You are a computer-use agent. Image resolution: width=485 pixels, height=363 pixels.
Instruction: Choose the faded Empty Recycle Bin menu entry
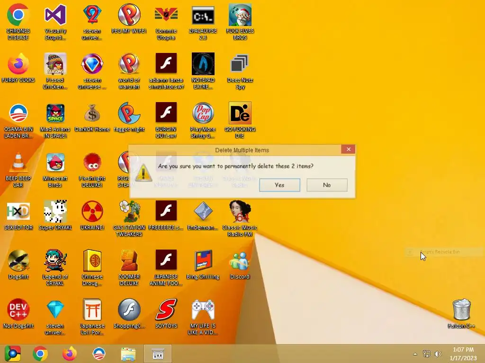point(443,252)
